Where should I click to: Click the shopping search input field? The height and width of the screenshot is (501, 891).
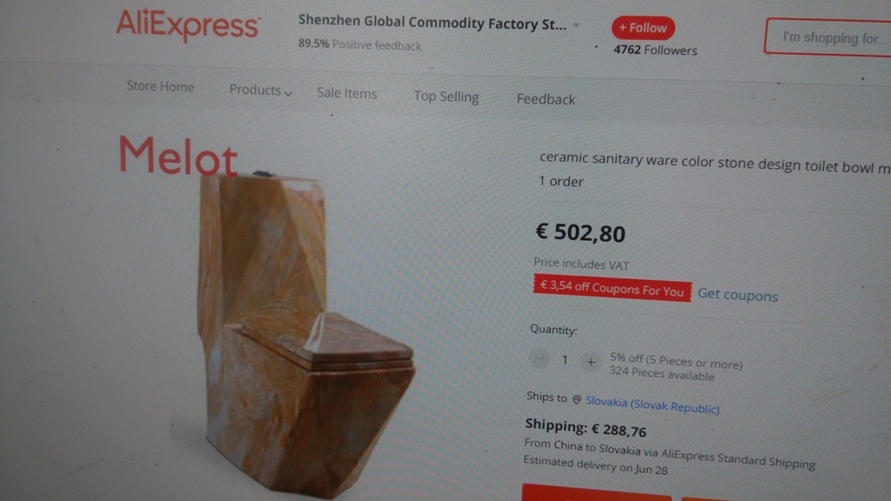pyautogui.click(x=828, y=37)
